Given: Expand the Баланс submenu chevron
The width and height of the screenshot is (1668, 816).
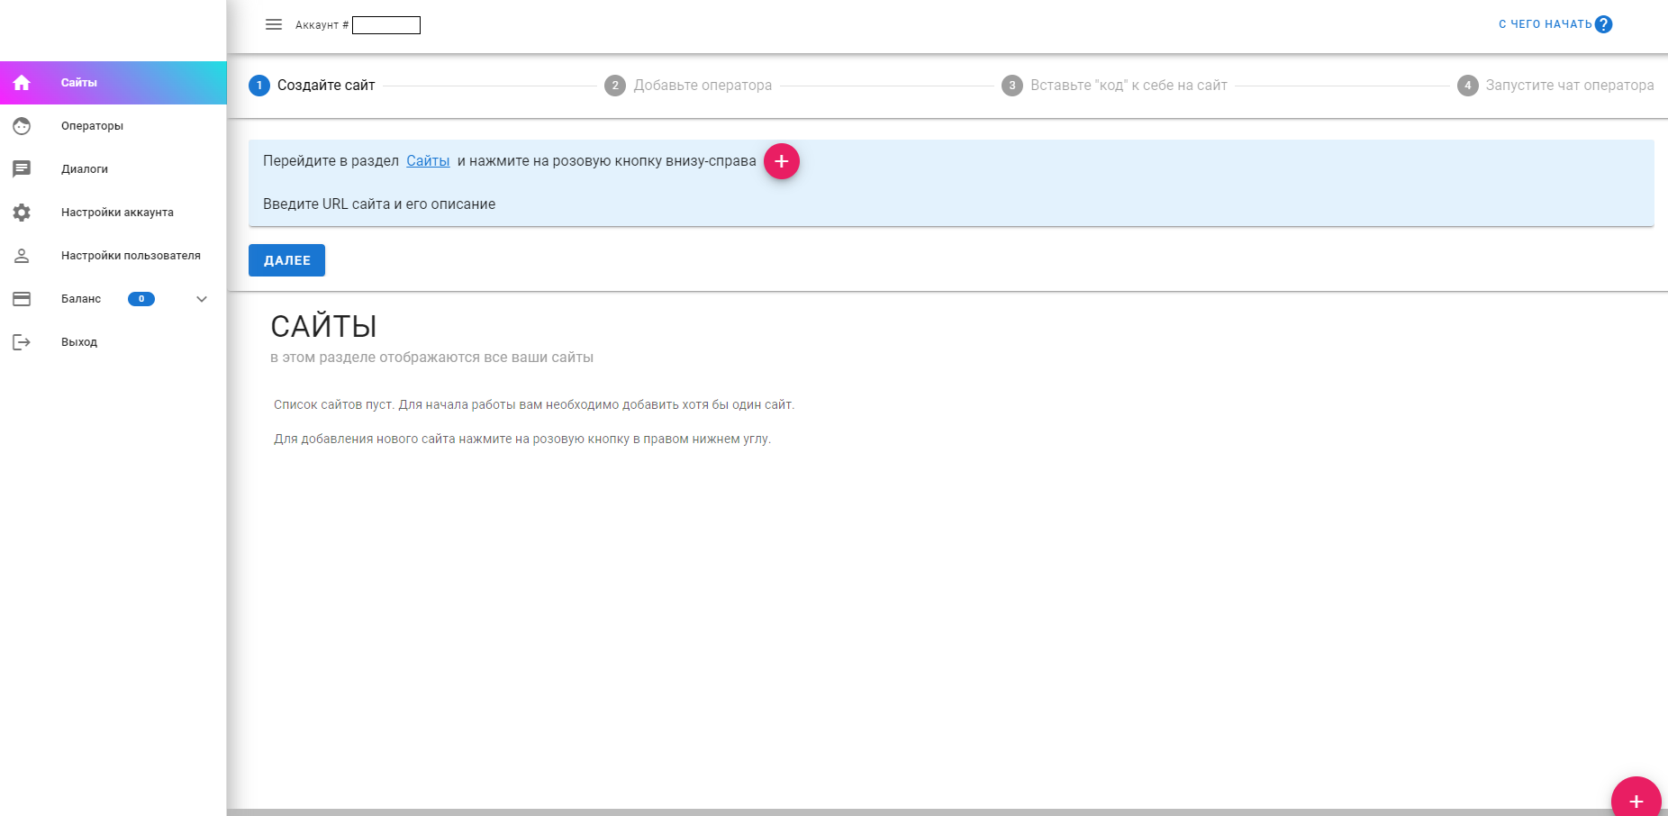Looking at the screenshot, I should pos(202,299).
